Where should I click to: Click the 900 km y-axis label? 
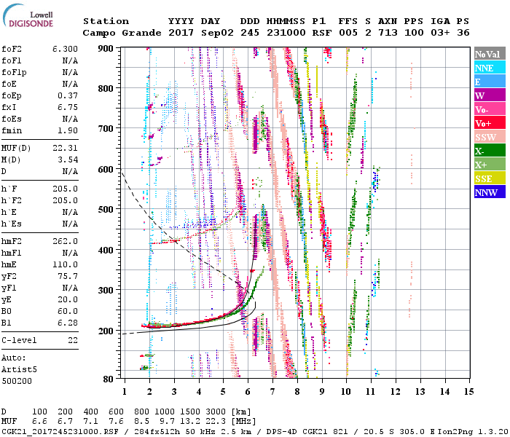[x=106, y=49]
